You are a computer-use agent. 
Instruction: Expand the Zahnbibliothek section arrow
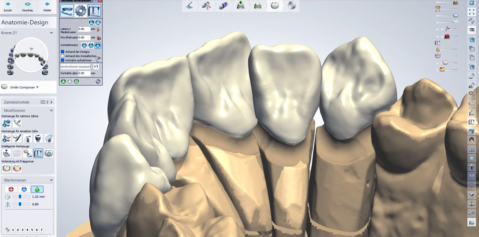[x=51, y=102]
